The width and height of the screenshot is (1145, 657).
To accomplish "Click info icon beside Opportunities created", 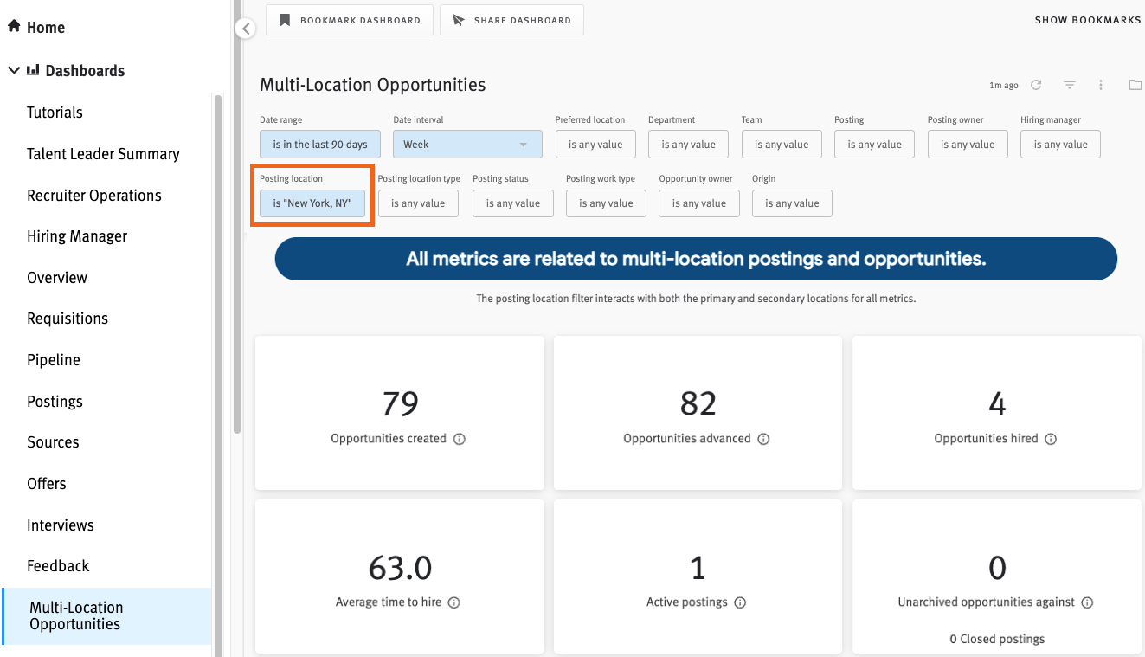I will tap(460, 439).
